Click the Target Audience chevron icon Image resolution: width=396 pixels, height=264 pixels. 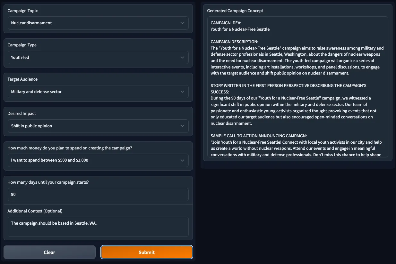(182, 92)
